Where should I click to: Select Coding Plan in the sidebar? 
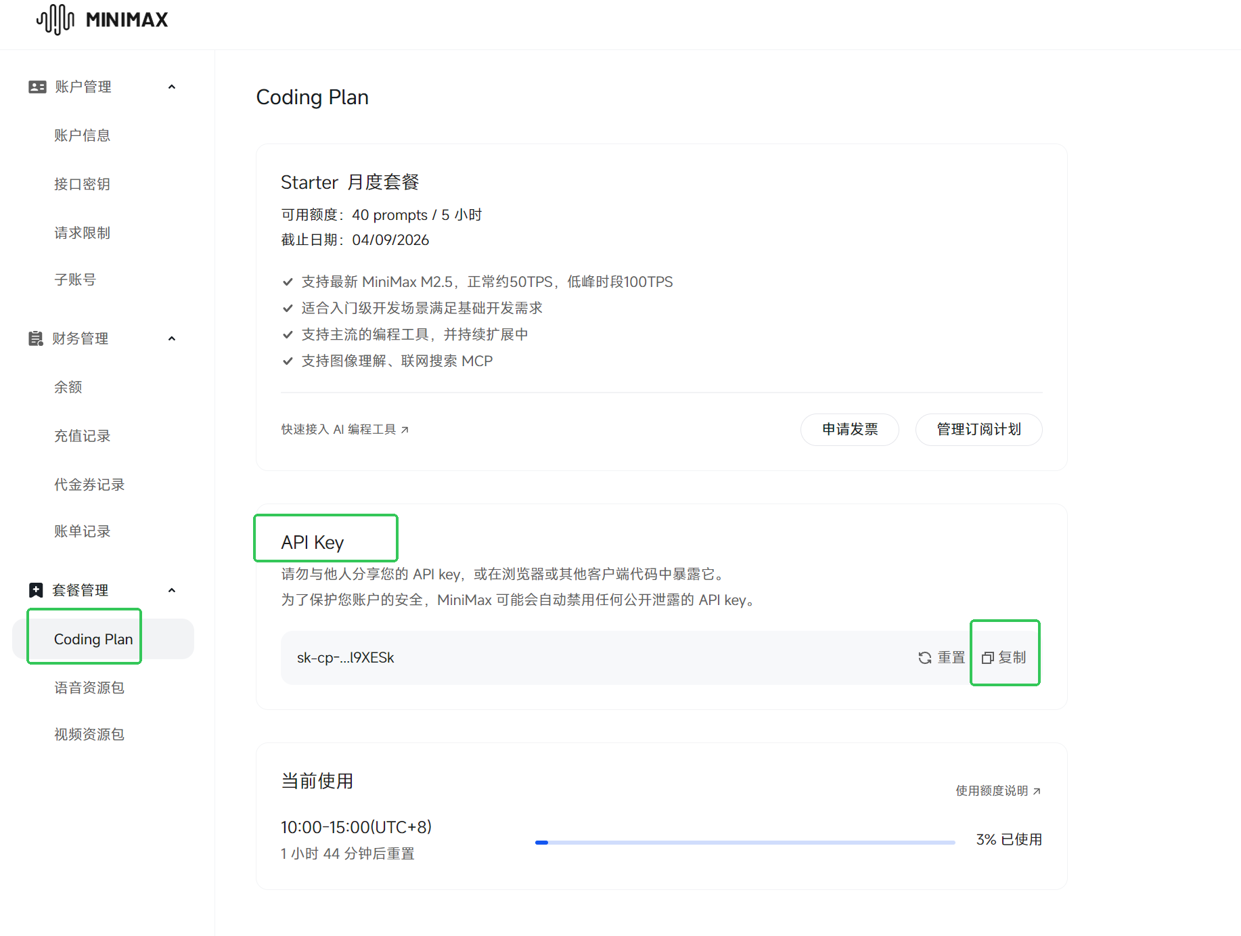[x=103, y=639]
